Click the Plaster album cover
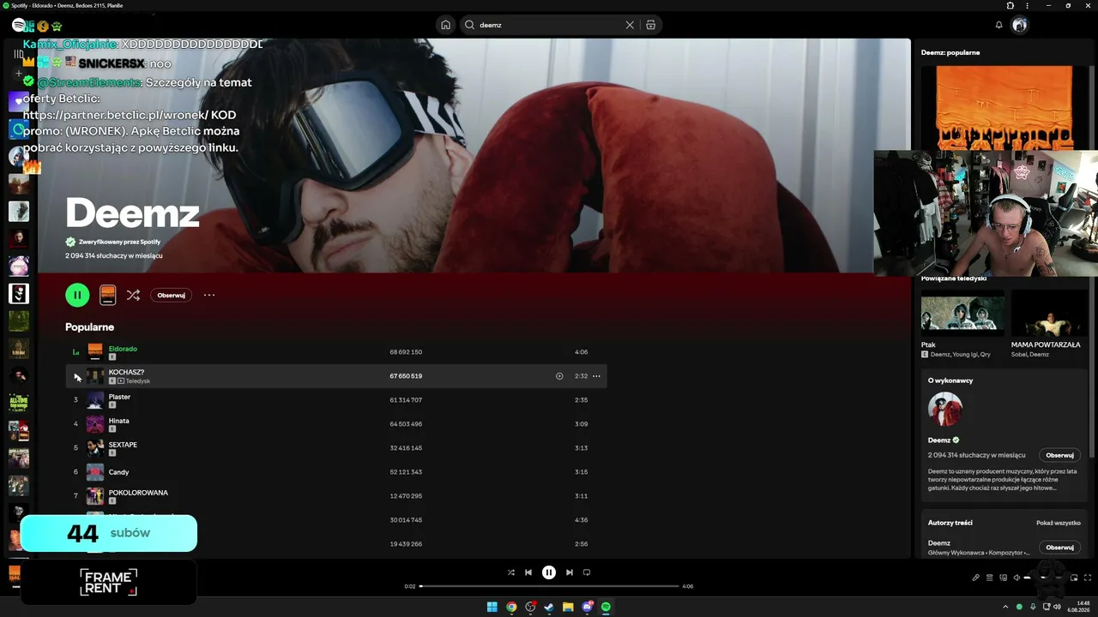Viewport: 1098px width, 617px height. 95,400
